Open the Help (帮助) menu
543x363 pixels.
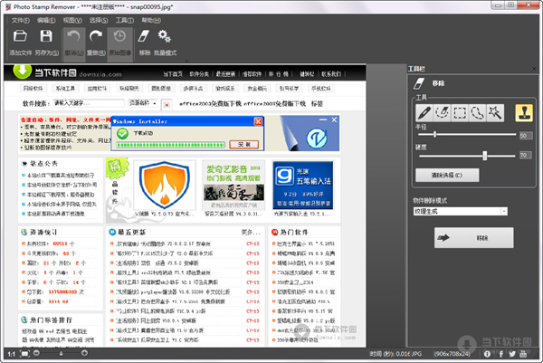pos(151,21)
